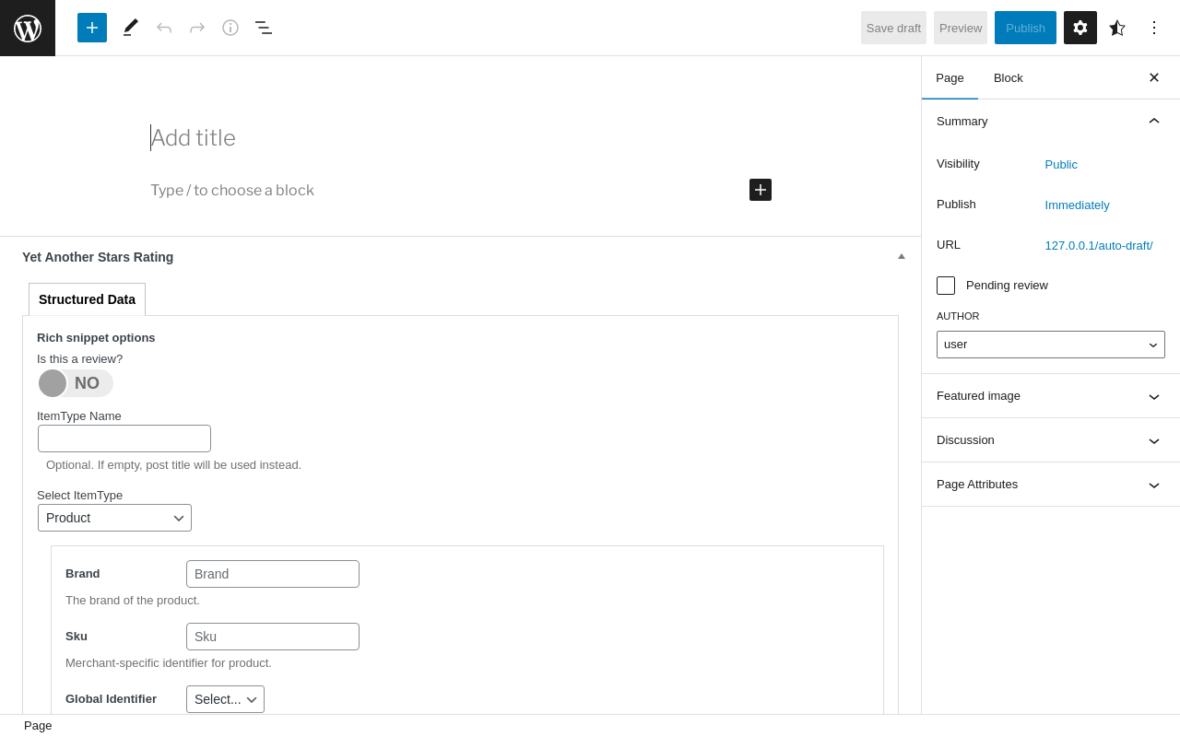Open the Yet Another Stars Rating star icon
Viewport: 1180px width, 737px height.
tap(1117, 28)
